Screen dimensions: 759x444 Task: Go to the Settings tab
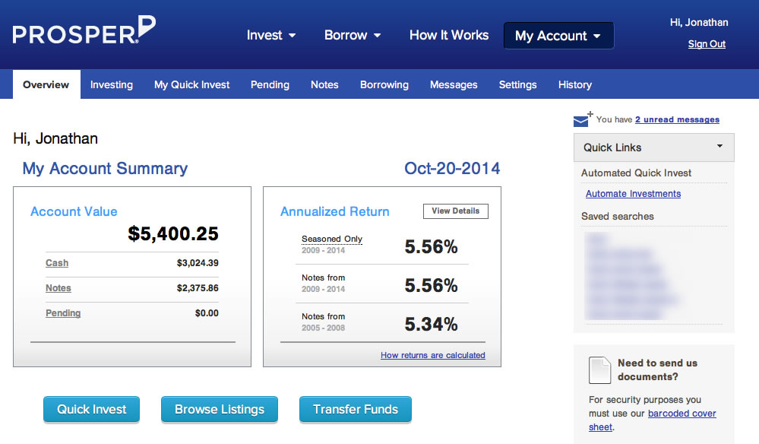point(517,84)
